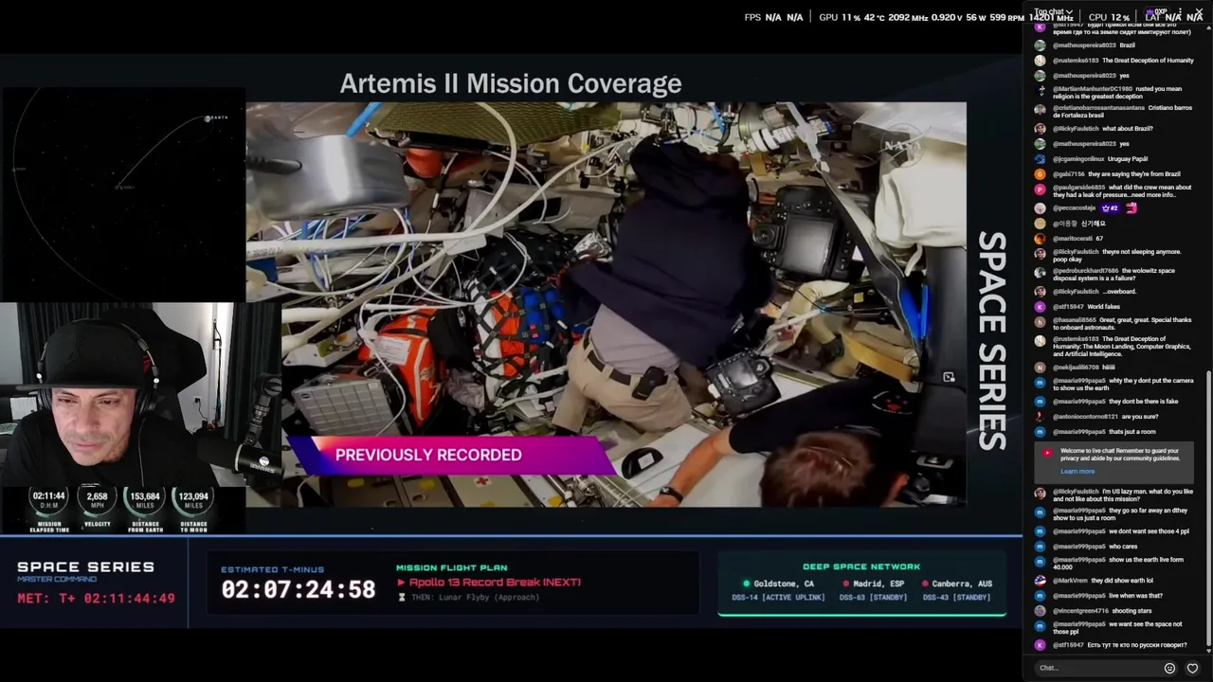The width and height of the screenshot is (1213, 682).
Task: Click paulgarside6835's pink P avatar
Action: coord(1041,188)
